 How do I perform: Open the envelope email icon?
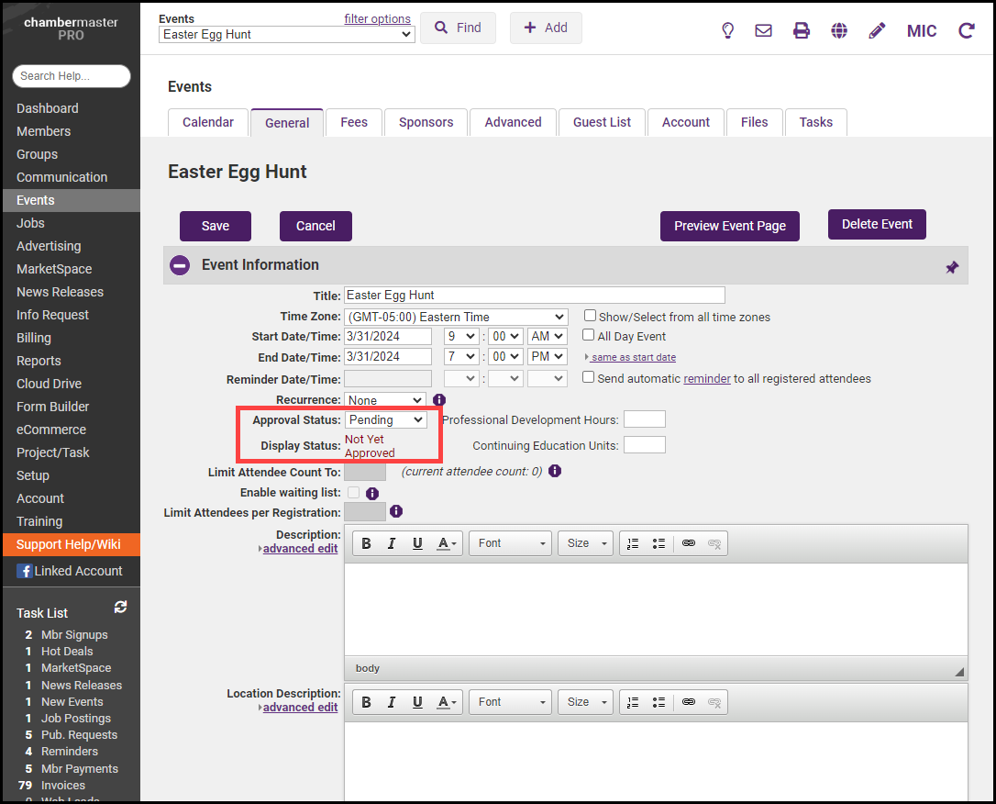[x=763, y=30]
